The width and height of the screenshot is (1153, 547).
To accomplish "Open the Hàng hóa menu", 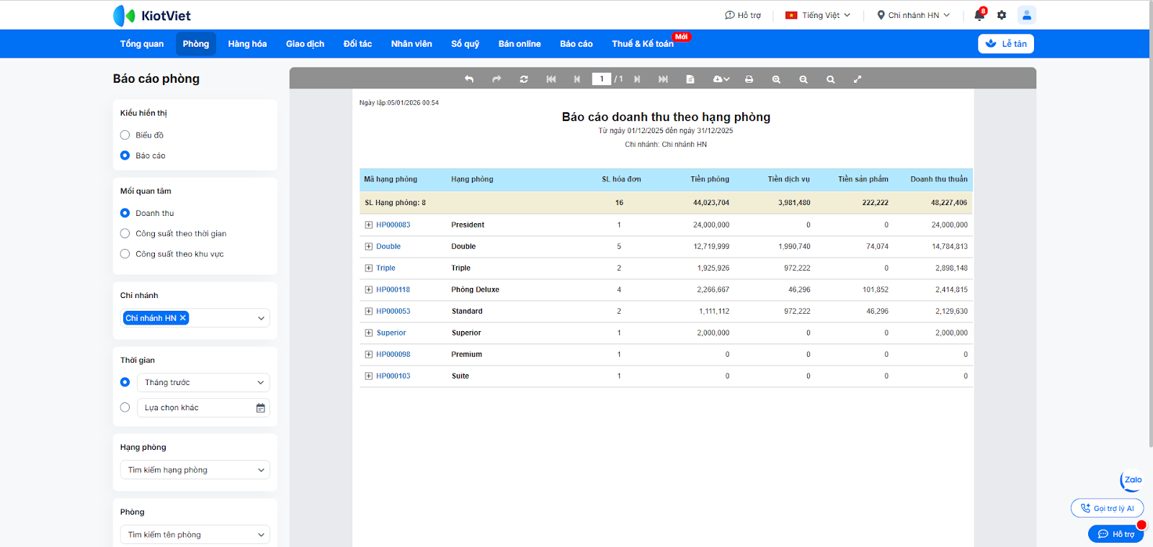I will coord(247,44).
